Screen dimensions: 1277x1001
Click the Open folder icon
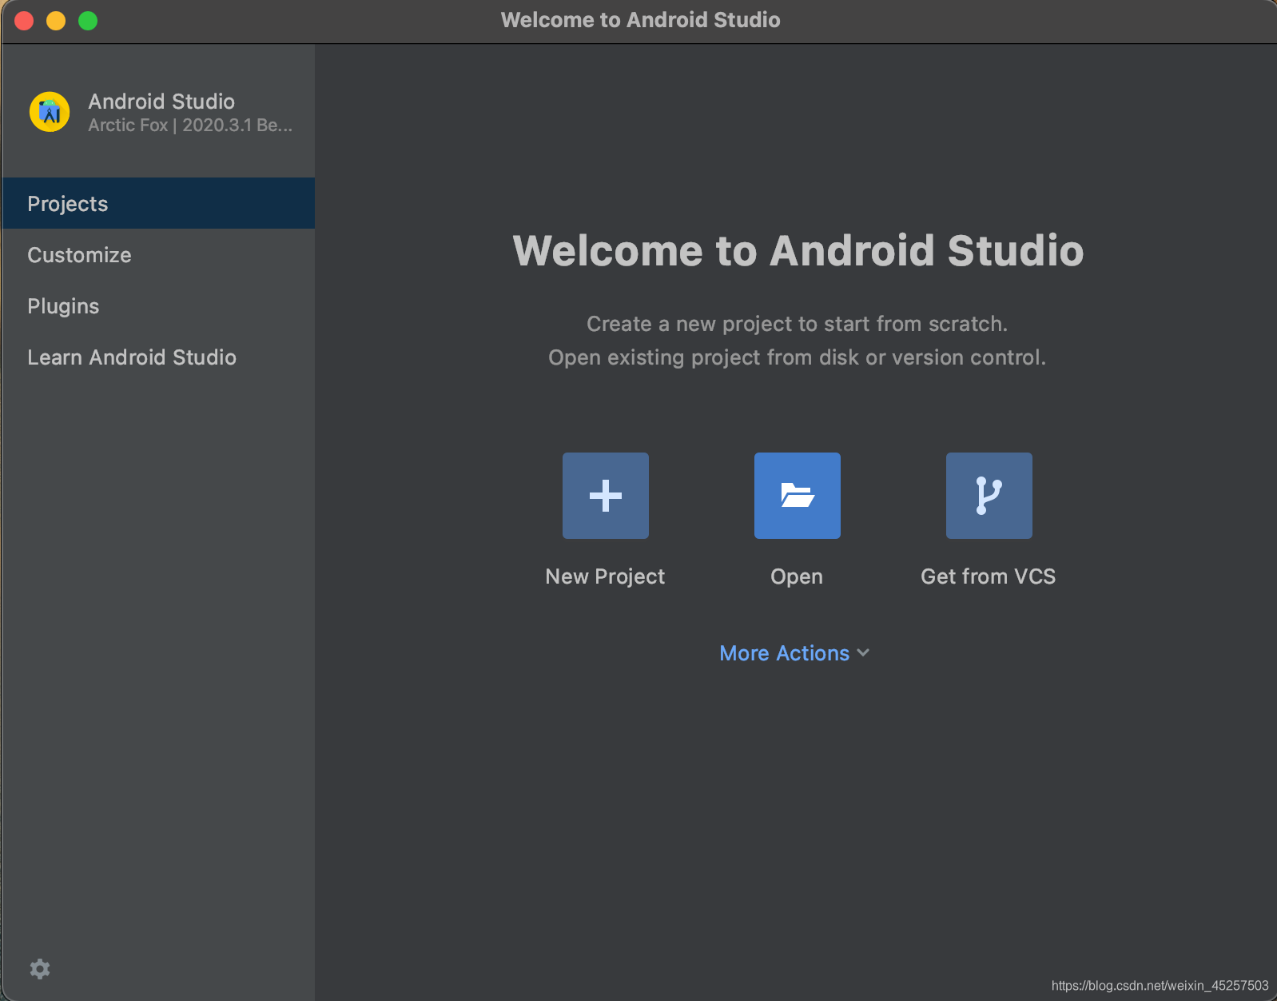(x=798, y=496)
